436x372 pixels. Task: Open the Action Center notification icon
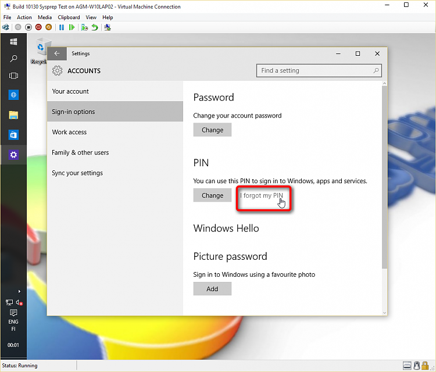[x=13, y=313]
